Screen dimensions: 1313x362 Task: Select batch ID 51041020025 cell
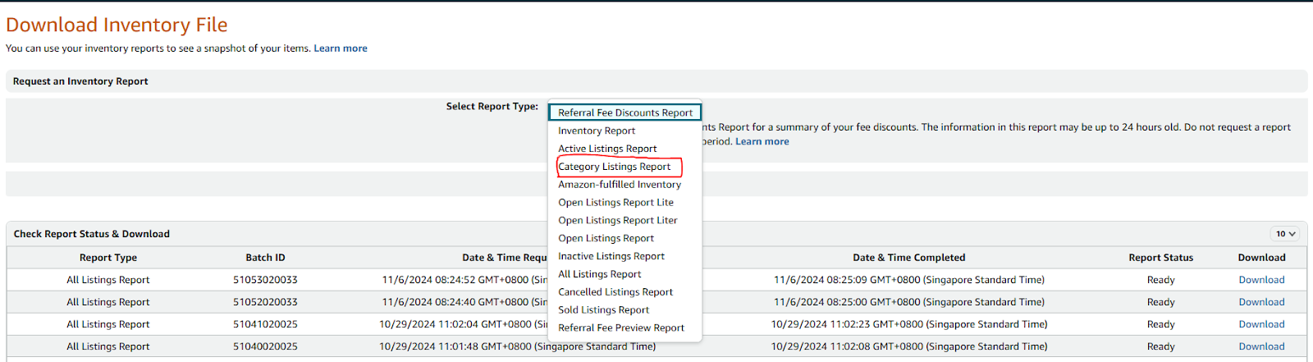click(265, 324)
